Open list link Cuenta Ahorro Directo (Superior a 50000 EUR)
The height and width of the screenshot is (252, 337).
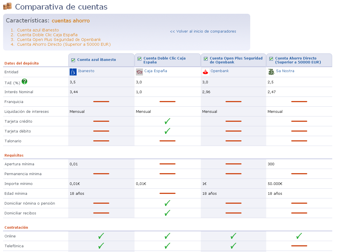point(64,44)
